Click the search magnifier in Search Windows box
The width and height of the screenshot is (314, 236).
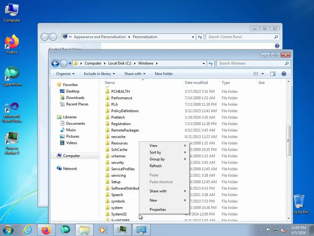(x=287, y=63)
